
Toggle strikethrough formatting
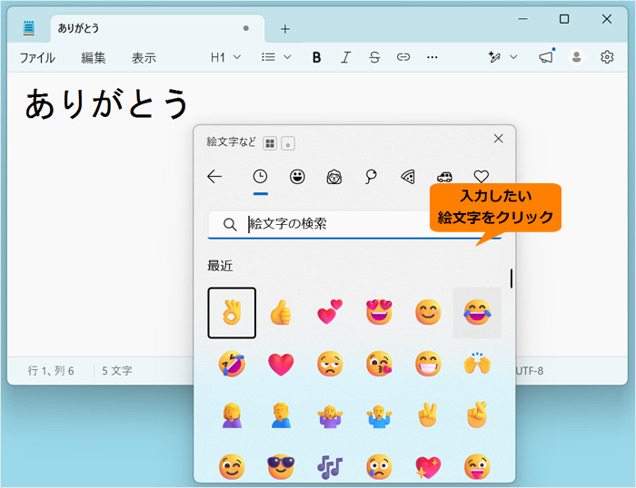[374, 57]
